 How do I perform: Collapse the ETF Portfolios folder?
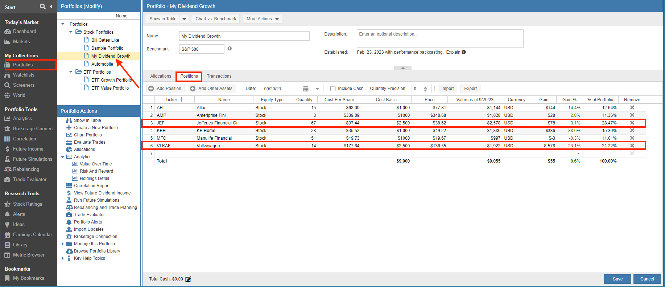(71, 72)
